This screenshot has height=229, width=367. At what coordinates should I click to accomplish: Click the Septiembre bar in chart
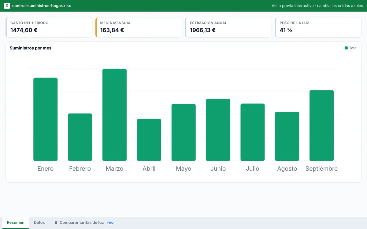pos(322,125)
